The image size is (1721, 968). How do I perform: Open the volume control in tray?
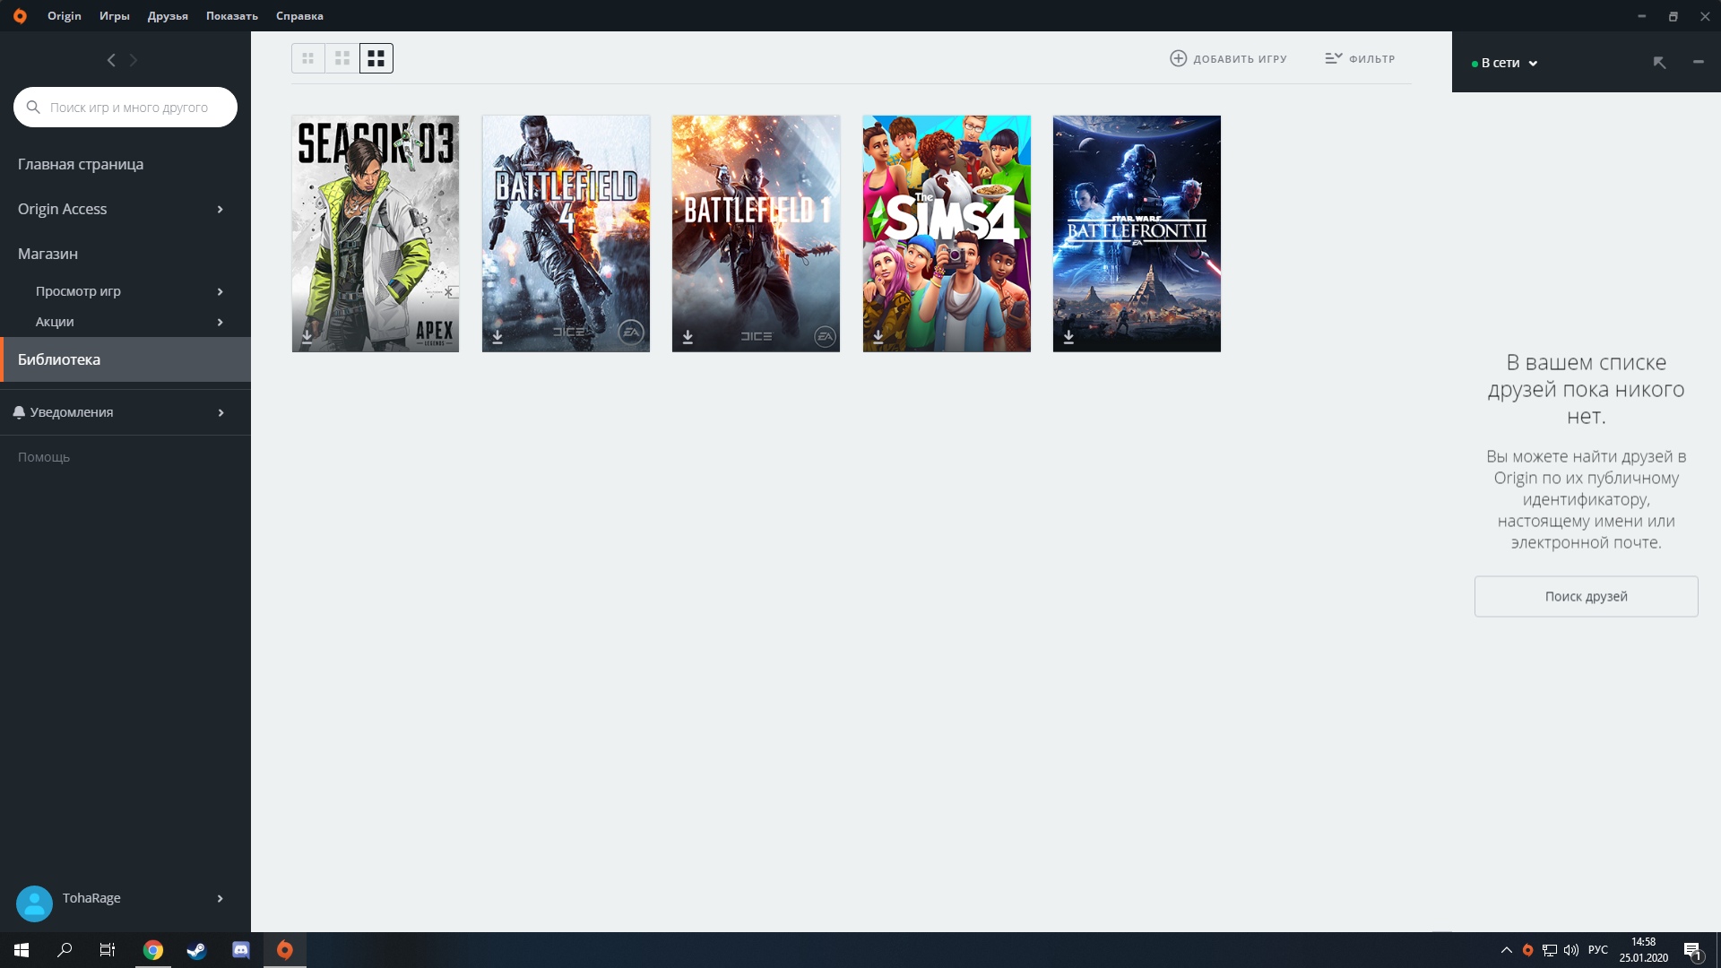click(1571, 950)
